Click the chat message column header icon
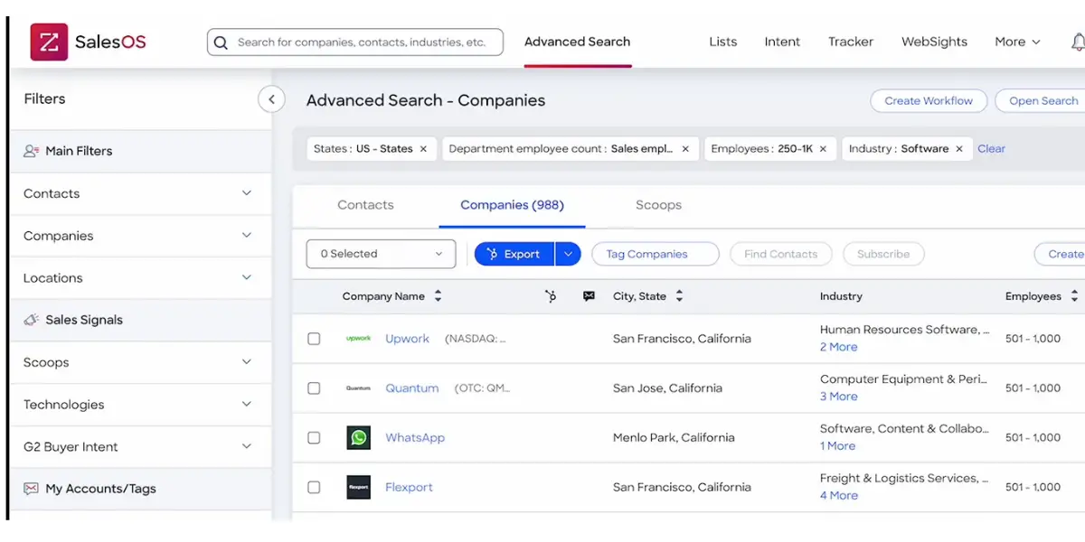1085x542 pixels. coord(590,296)
